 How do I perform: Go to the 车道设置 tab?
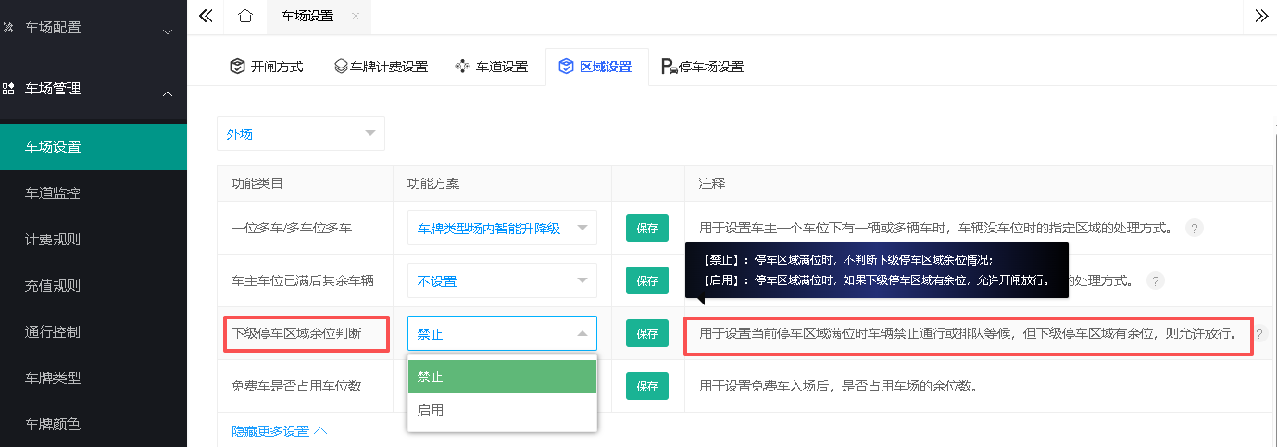[x=492, y=67]
